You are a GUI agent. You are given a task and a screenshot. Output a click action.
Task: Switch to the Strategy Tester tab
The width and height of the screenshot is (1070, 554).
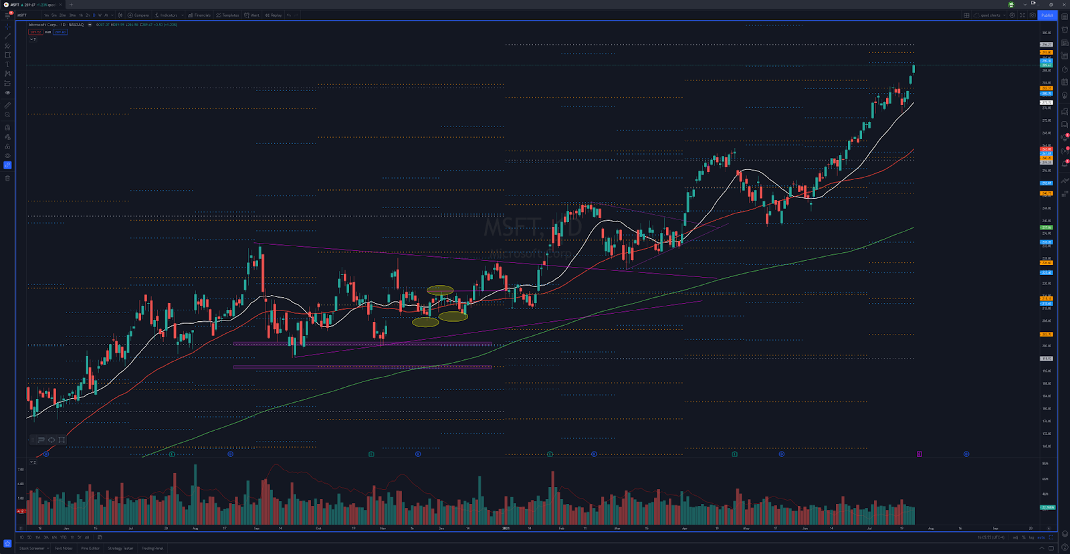pyautogui.click(x=120, y=548)
